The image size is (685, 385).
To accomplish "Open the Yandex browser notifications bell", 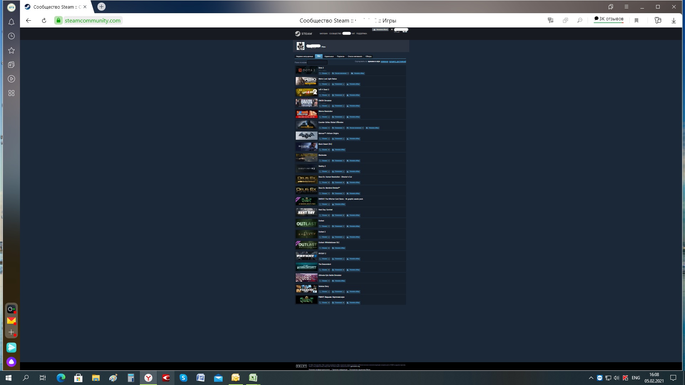I will [x=11, y=22].
